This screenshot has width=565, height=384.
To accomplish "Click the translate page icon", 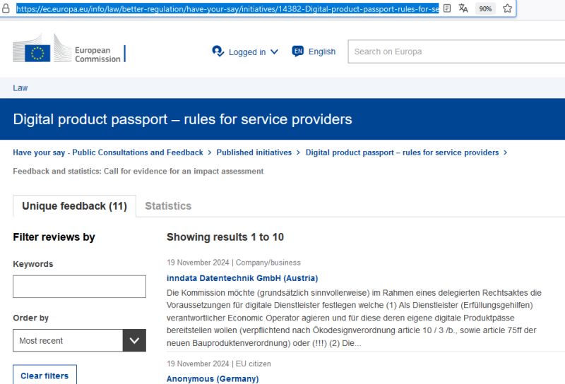I will (x=463, y=8).
